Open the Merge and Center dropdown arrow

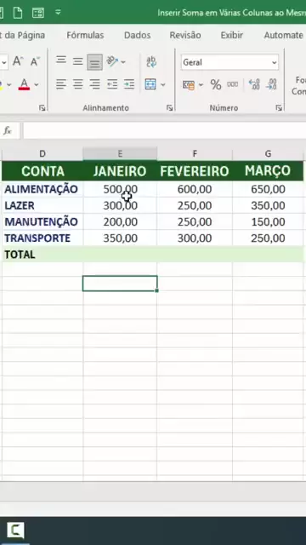[x=162, y=84]
